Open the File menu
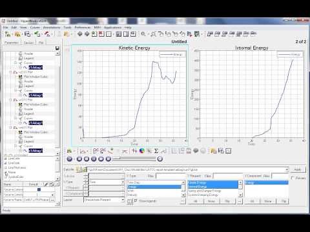Image resolution: width=310 pixels, height=232 pixels. pyautogui.click(x=6, y=27)
